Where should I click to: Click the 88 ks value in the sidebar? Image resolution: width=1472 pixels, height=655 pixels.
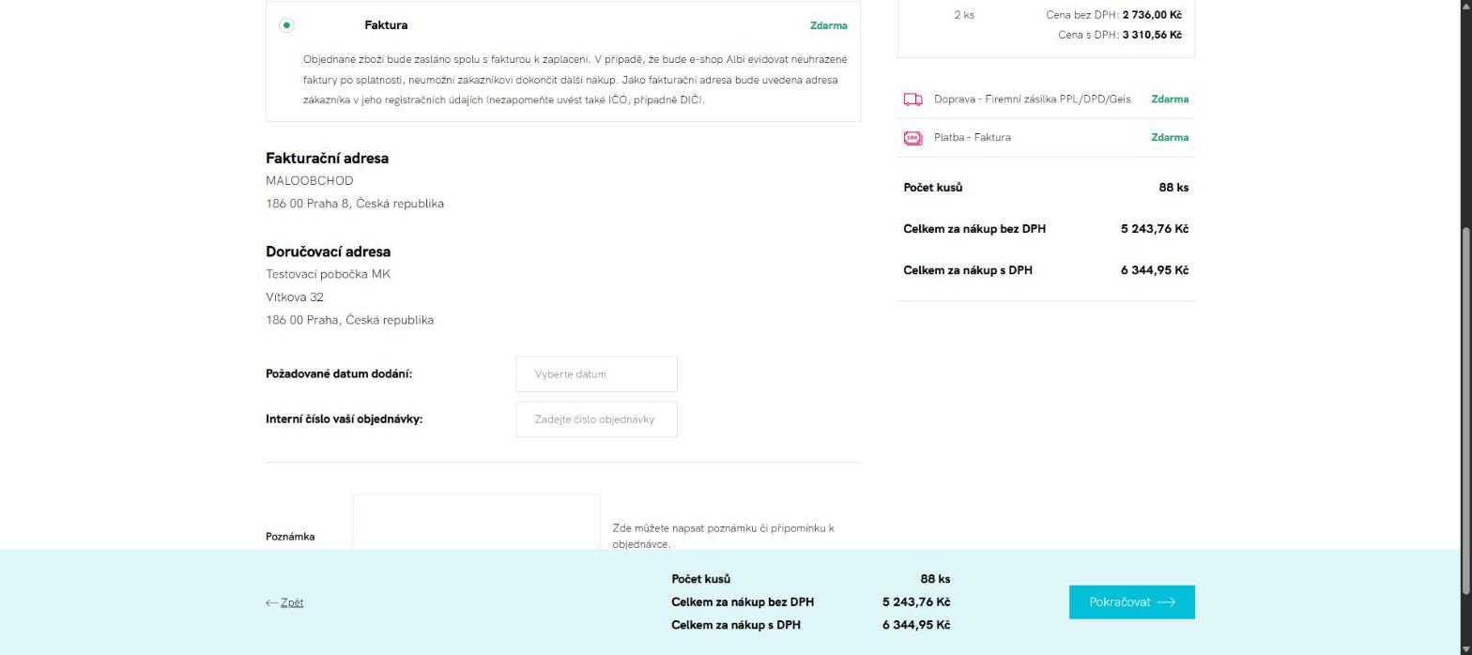point(1173,188)
